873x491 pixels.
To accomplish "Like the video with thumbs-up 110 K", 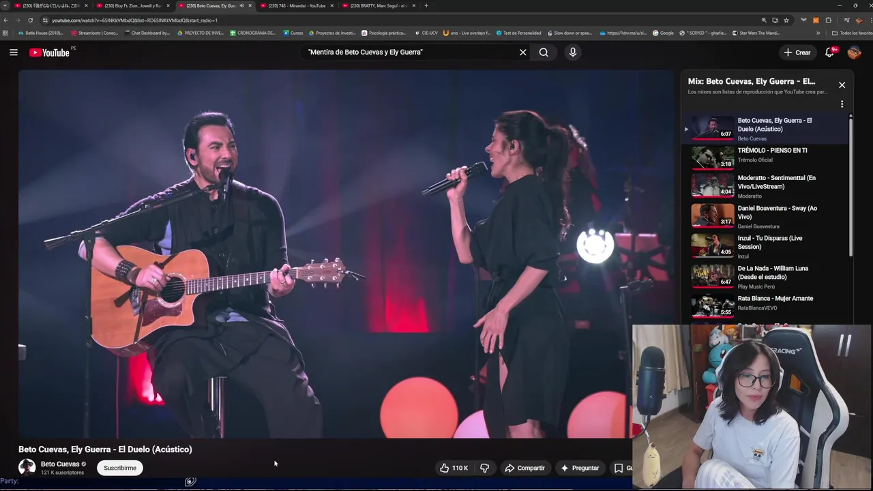I will pyautogui.click(x=454, y=468).
